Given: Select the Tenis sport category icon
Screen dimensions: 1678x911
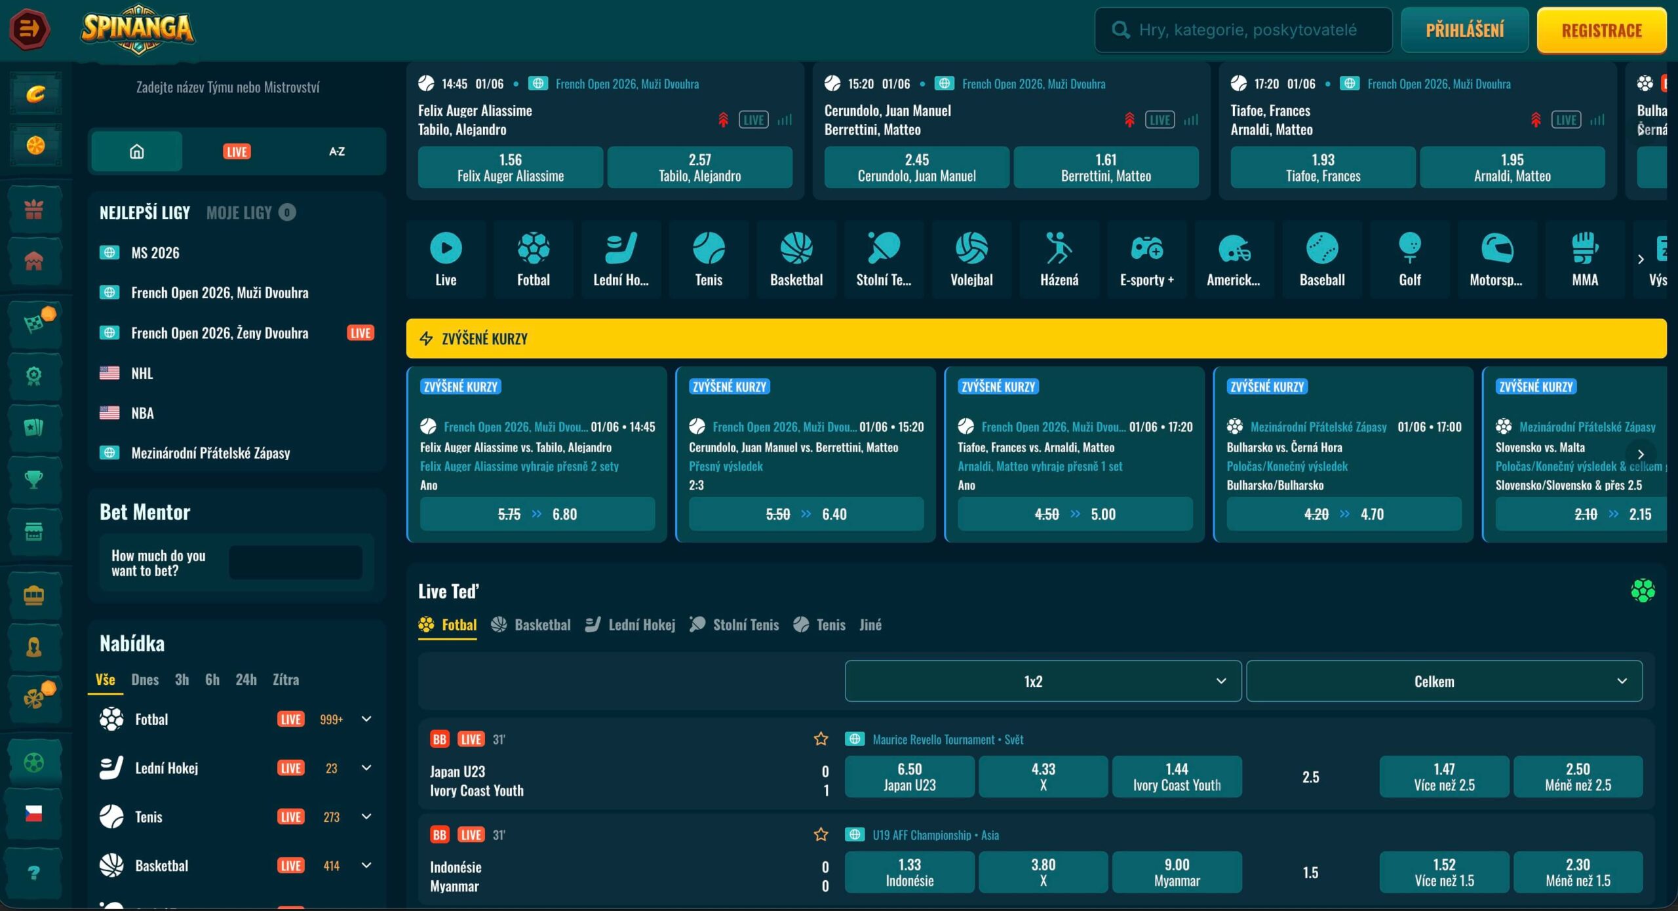Looking at the screenshot, I should point(709,260).
